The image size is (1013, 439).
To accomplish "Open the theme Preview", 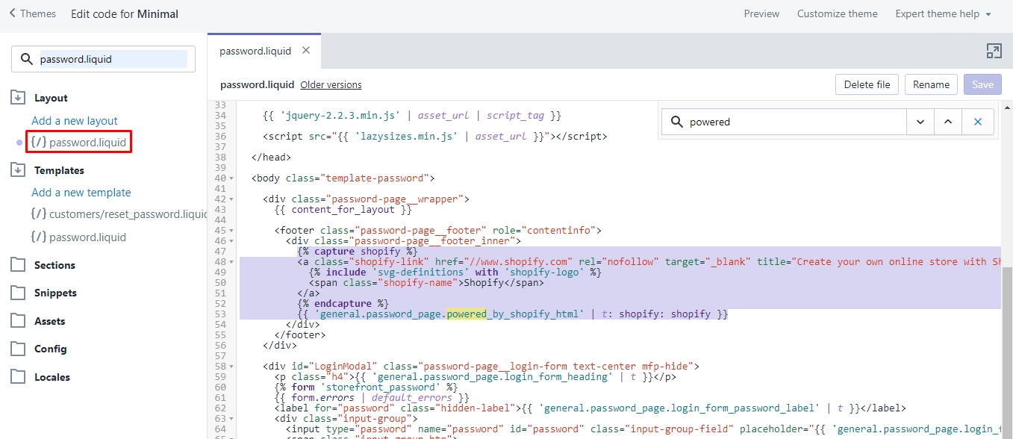I will click(x=761, y=13).
